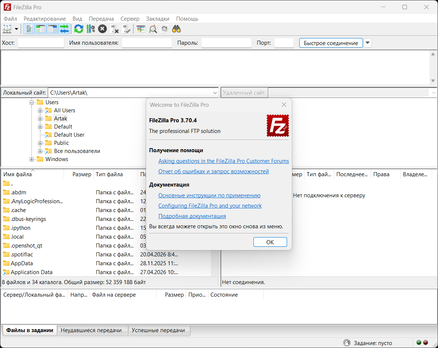Open Подробная документация link

(x=192, y=216)
